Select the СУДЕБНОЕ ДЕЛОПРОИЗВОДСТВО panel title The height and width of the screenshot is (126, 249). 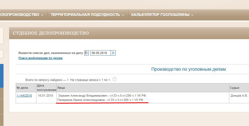[51, 33]
